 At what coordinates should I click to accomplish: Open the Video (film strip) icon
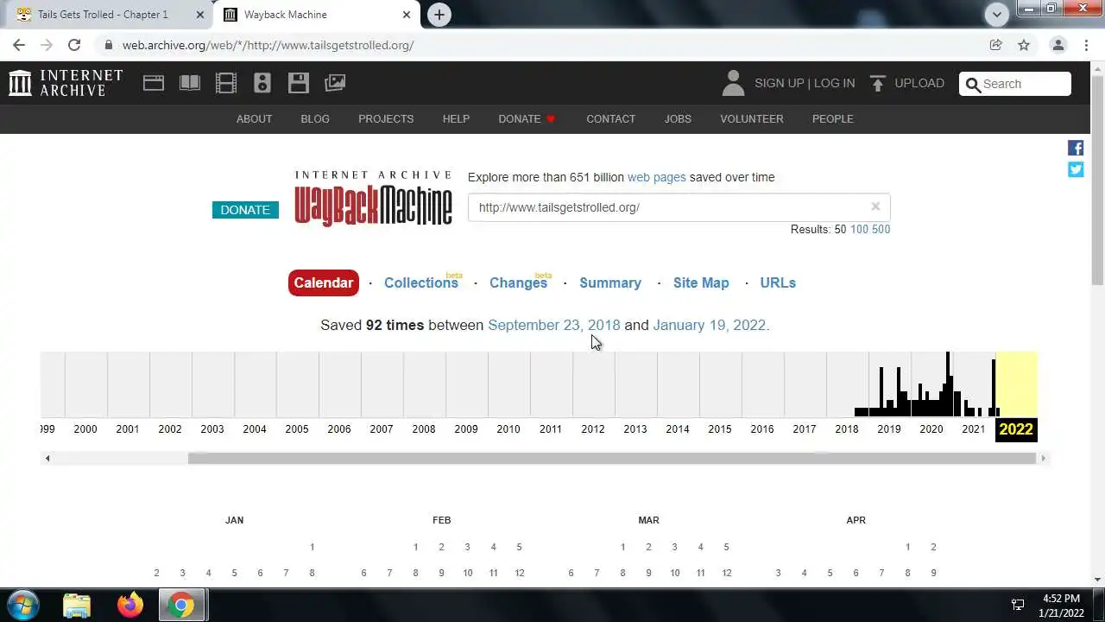click(226, 83)
